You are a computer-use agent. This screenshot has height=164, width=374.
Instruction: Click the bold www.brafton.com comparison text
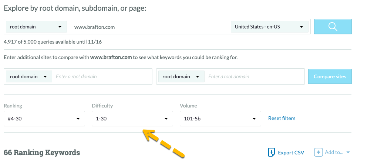(111, 57)
